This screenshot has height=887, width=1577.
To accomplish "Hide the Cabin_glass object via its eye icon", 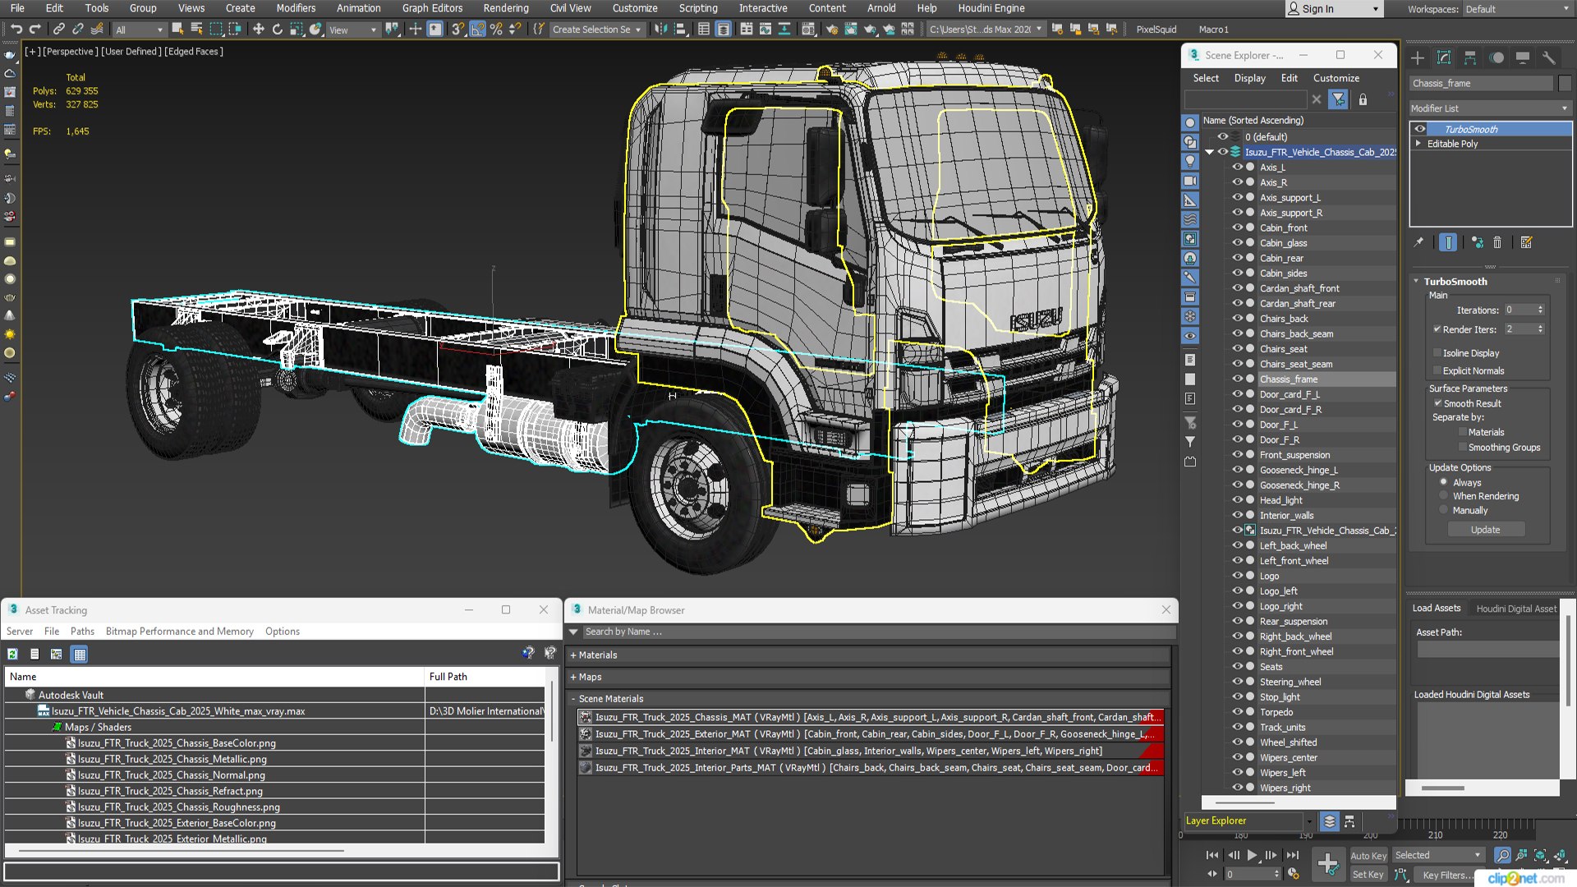I will point(1237,243).
